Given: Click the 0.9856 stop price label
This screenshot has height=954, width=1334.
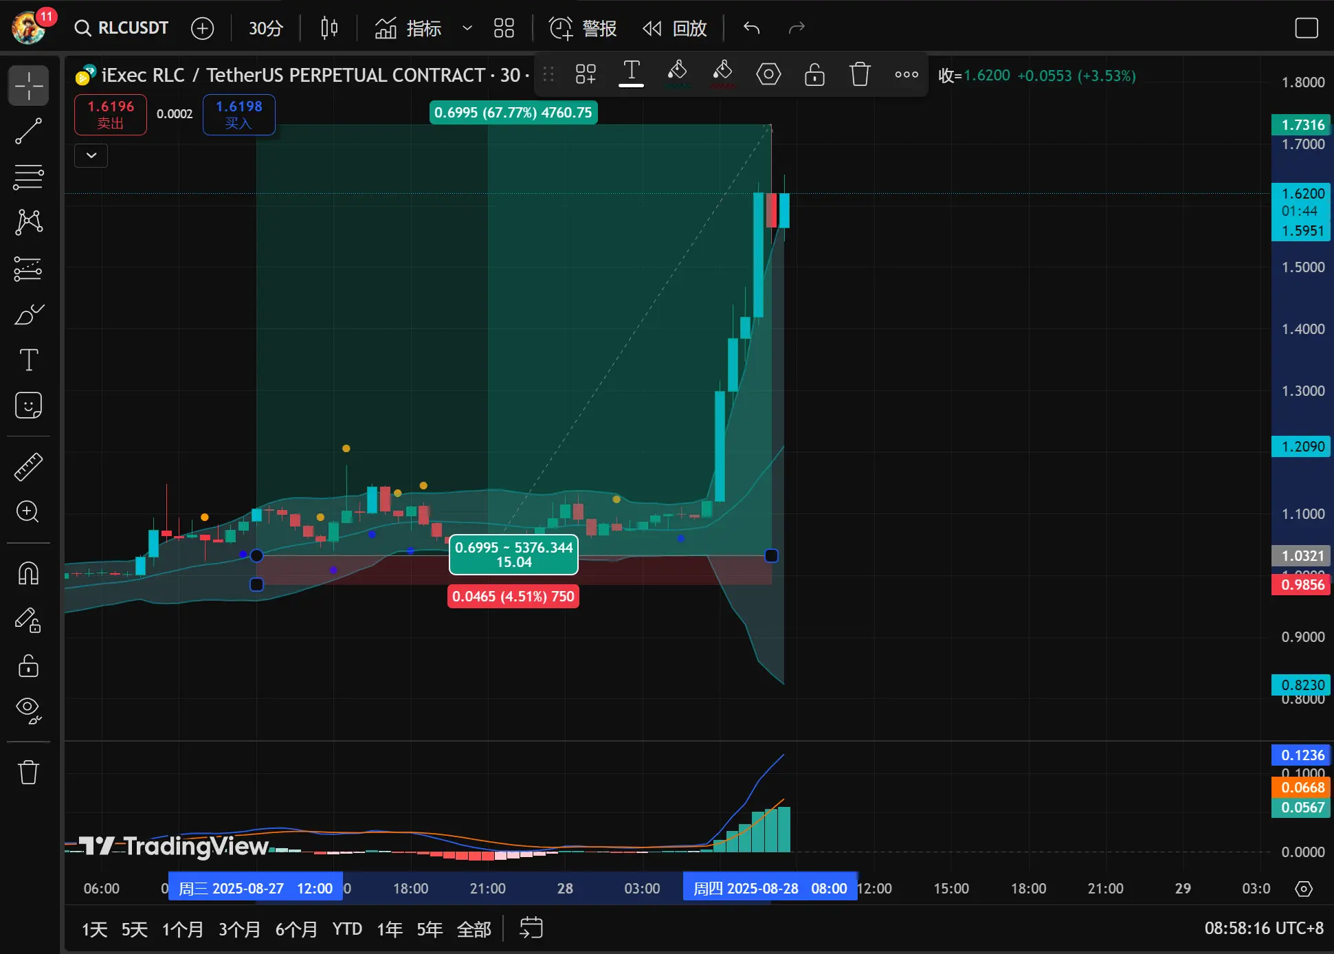Looking at the screenshot, I should coord(1302,585).
